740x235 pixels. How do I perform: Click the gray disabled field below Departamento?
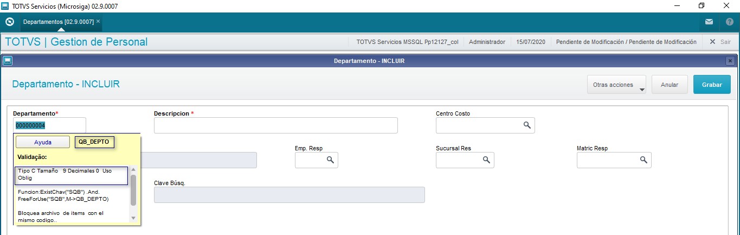(x=198, y=160)
